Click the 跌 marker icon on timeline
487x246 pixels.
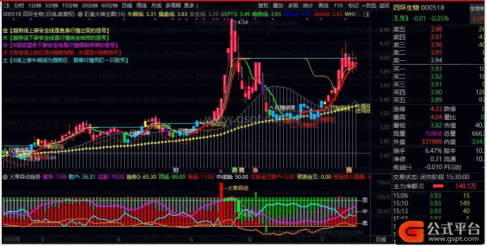click(235, 170)
